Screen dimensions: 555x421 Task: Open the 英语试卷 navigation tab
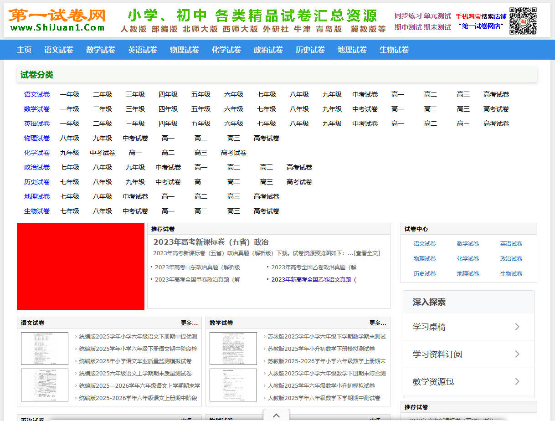[x=142, y=50]
